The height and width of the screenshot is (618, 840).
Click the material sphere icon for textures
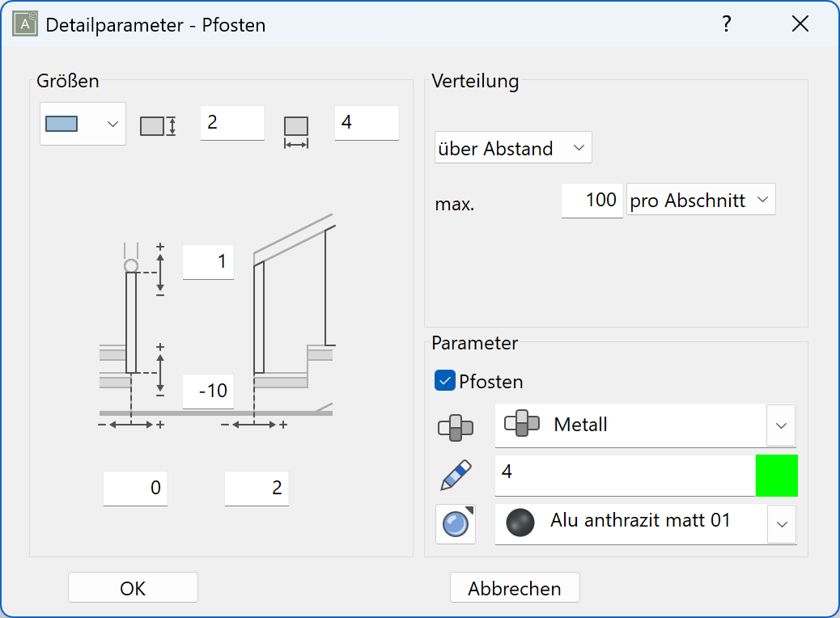(455, 524)
